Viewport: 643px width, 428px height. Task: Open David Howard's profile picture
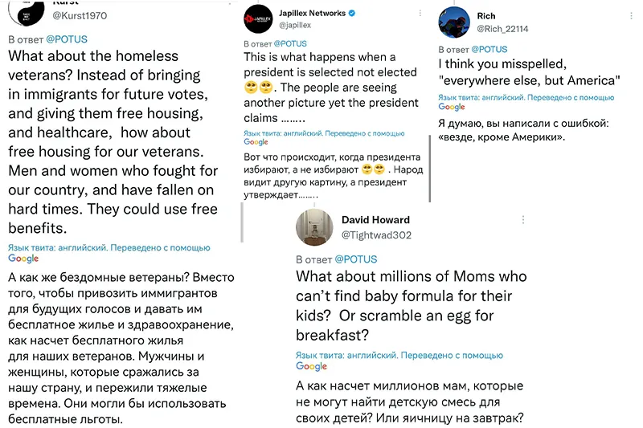(x=314, y=227)
